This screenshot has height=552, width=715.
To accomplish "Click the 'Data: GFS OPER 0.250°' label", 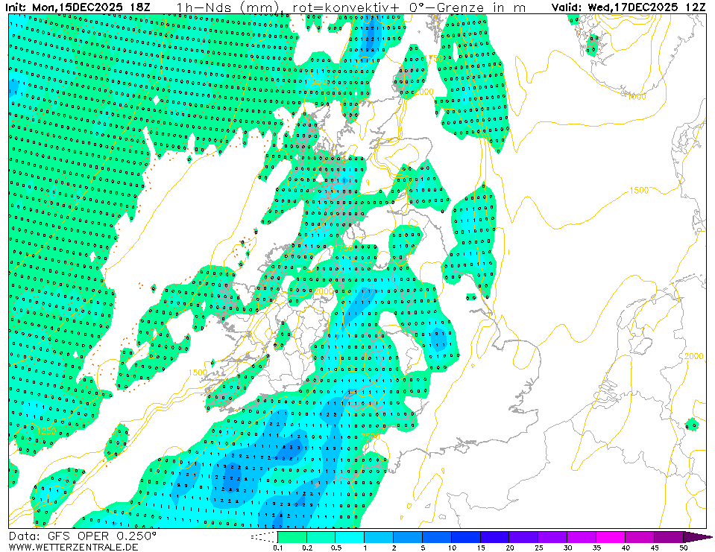I will point(82,536).
